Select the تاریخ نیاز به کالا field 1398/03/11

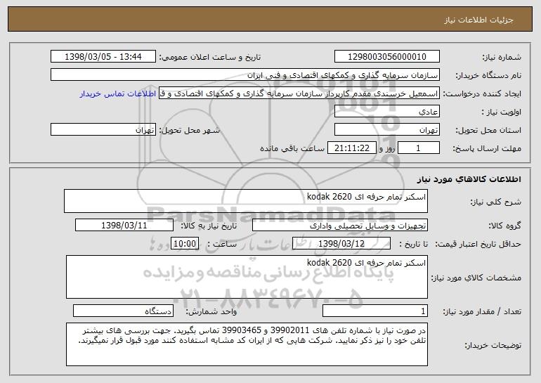124,226
